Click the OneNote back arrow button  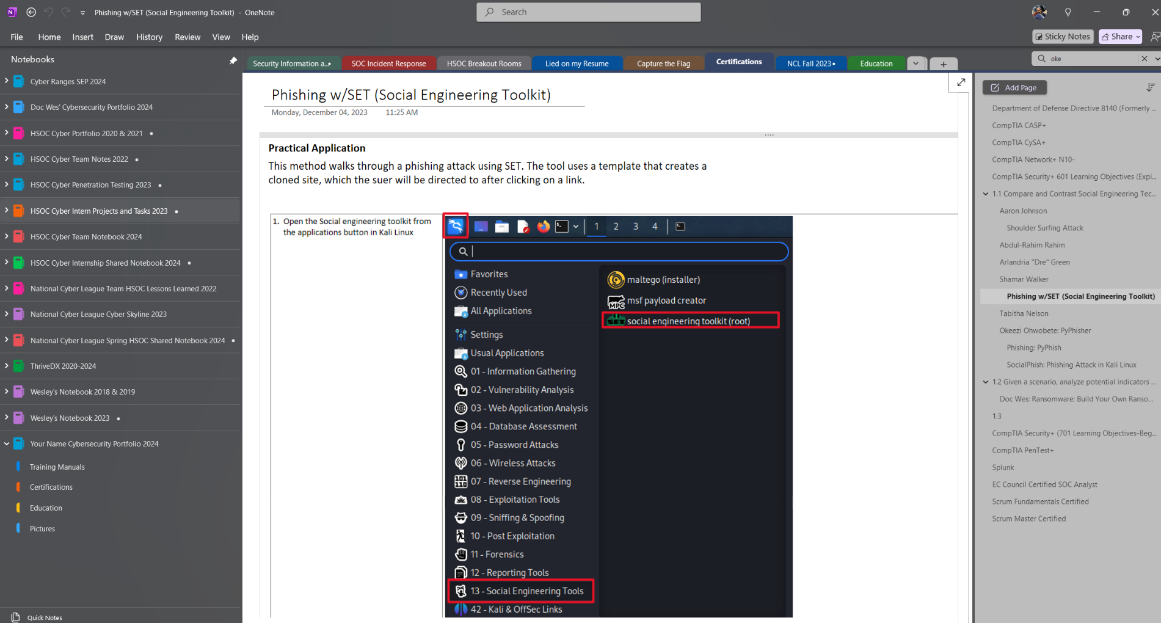(x=31, y=12)
